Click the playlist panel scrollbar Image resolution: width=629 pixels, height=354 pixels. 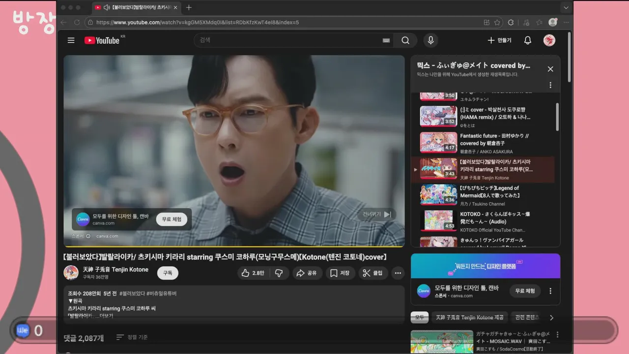click(x=557, y=117)
